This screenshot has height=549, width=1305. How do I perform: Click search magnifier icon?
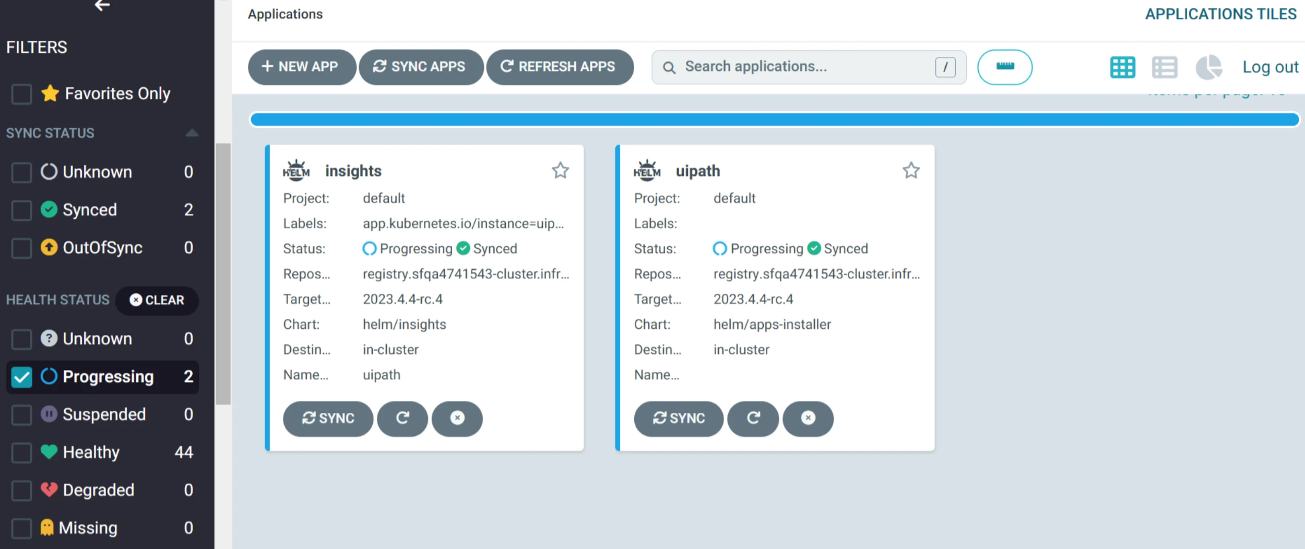coord(669,67)
